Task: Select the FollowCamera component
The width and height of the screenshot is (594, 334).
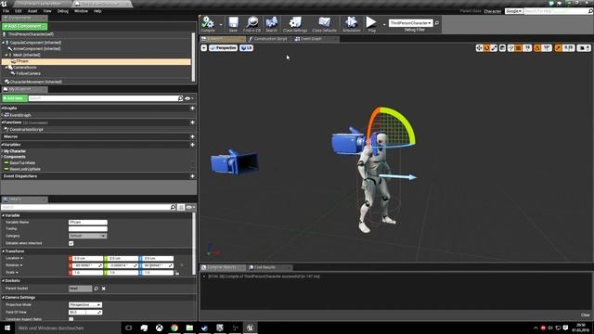Action: click(x=29, y=73)
